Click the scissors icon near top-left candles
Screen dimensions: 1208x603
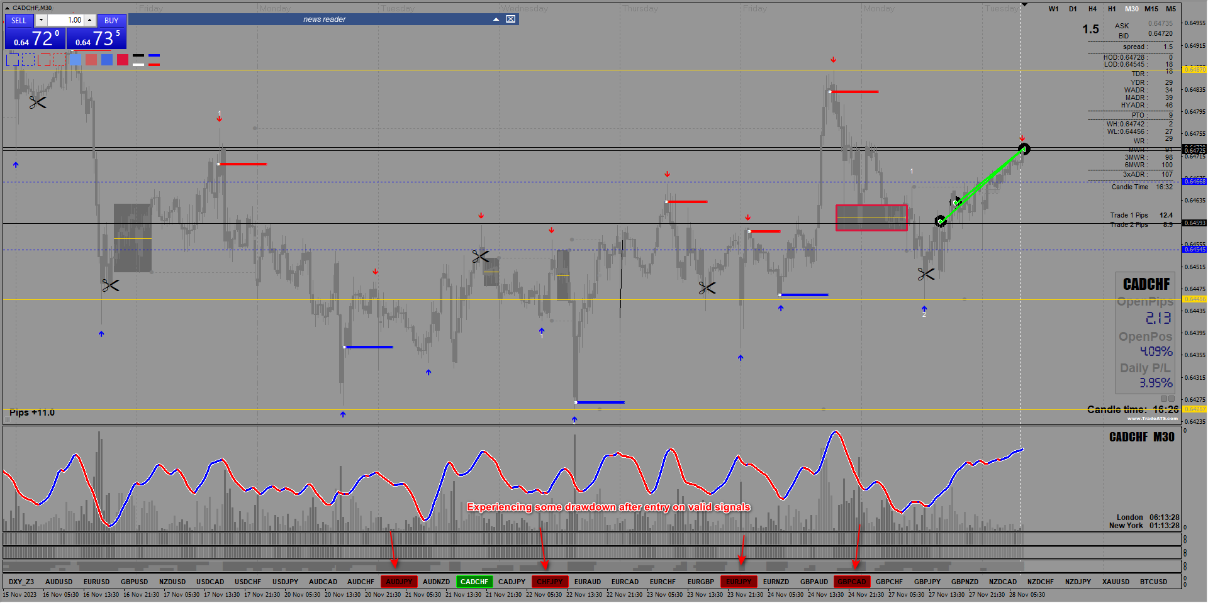(38, 102)
